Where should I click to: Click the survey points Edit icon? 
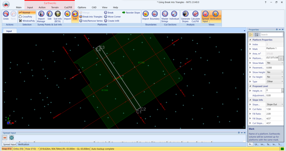click(49, 14)
